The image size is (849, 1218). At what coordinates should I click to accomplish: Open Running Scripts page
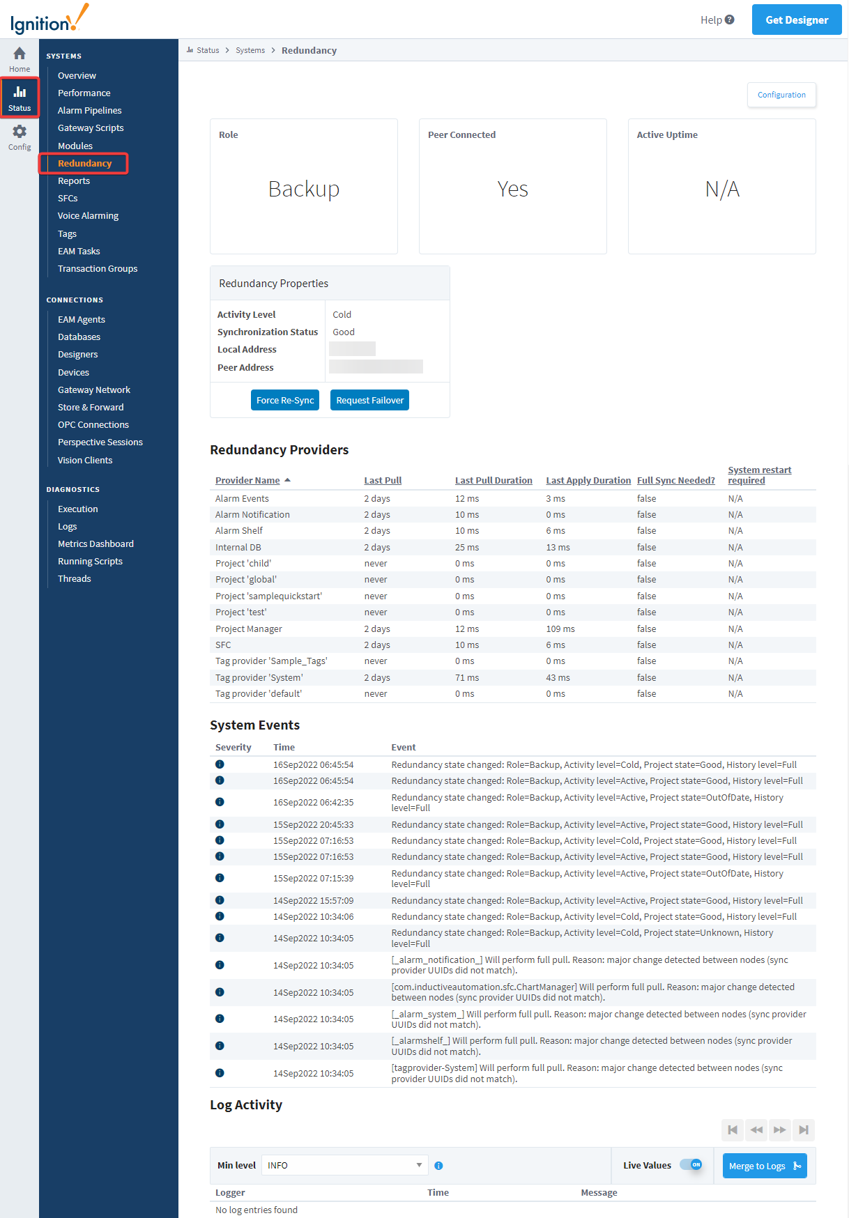click(90, 561)
